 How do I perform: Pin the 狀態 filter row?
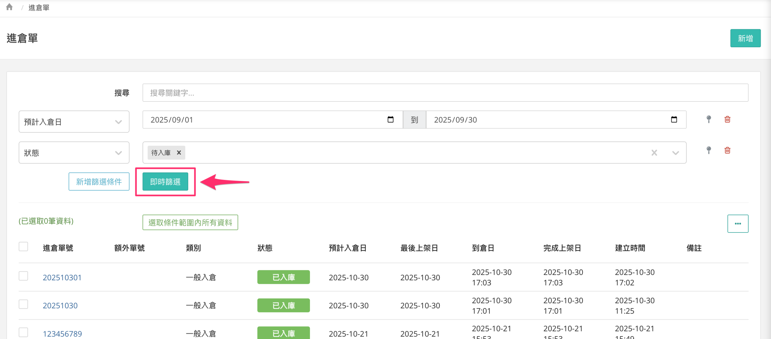(x=709, y=150)
